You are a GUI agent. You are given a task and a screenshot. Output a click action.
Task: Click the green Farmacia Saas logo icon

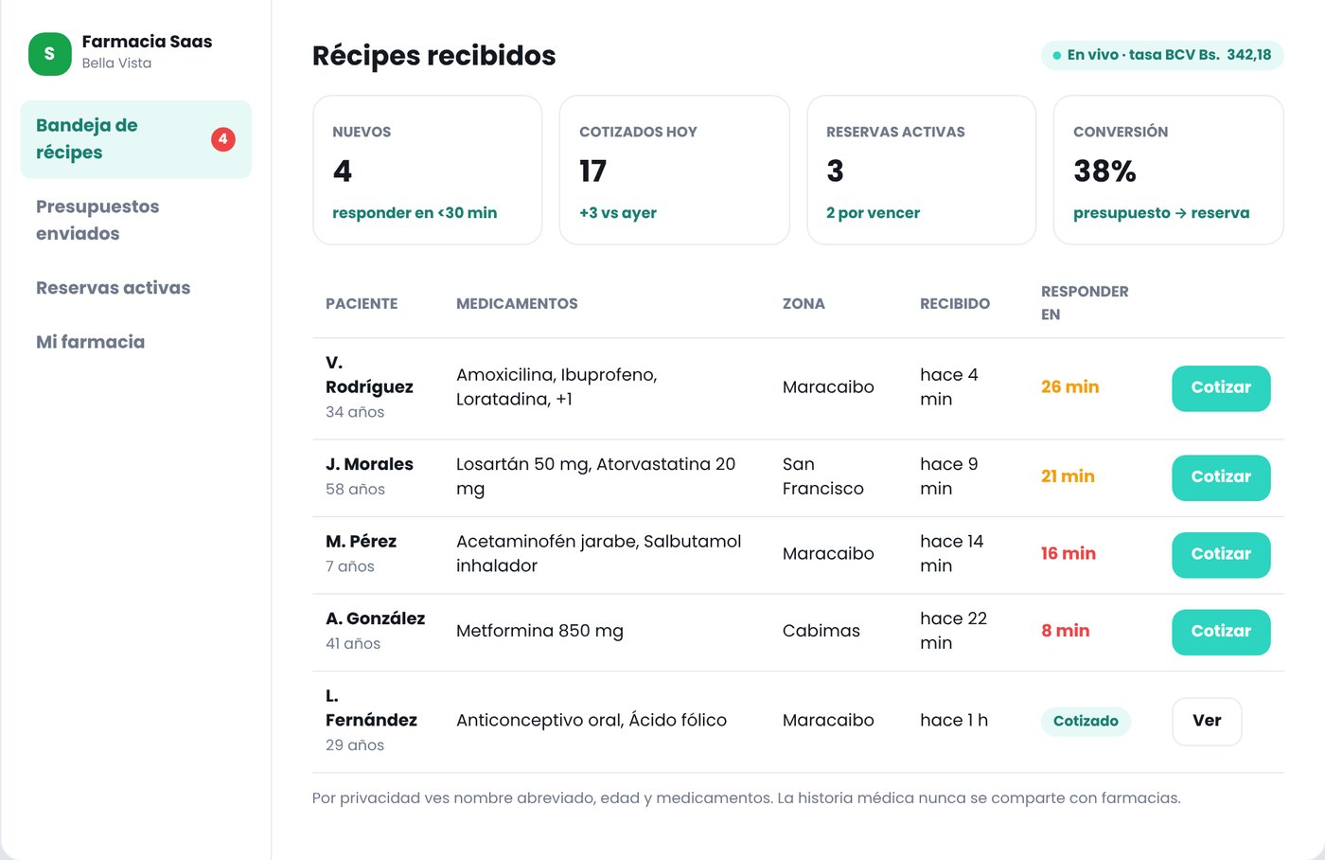(x=50, y=54)
